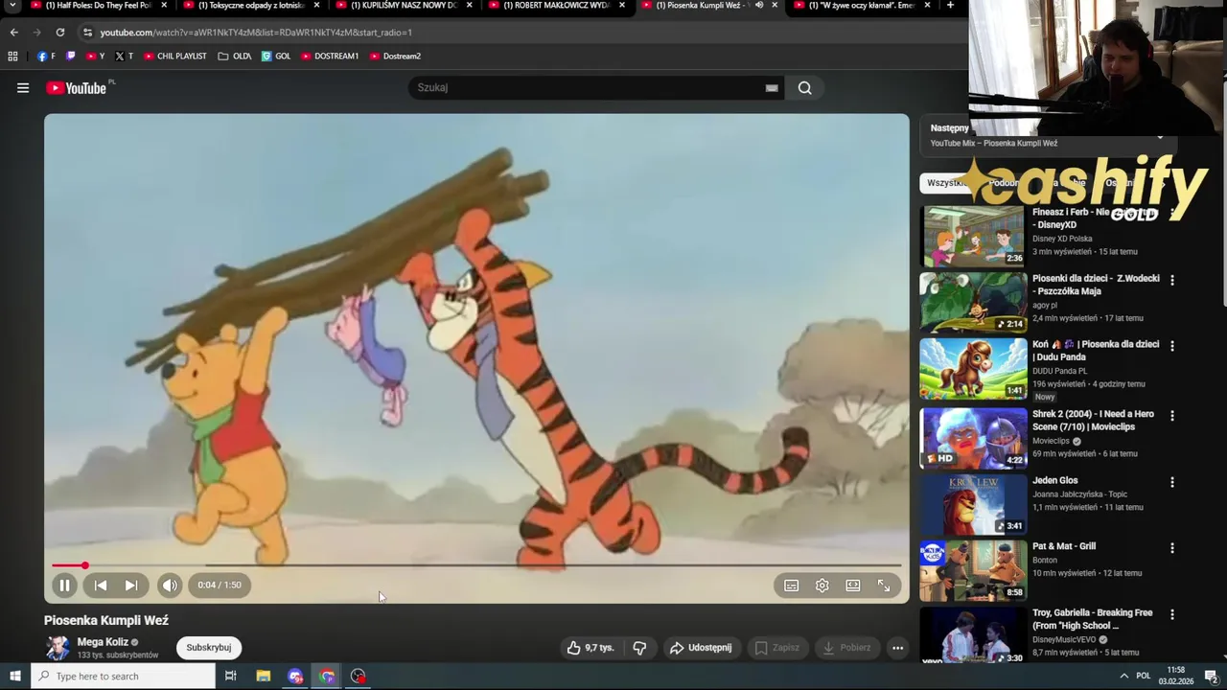Open the Facebook F bookmark

(x=46, y=57)
